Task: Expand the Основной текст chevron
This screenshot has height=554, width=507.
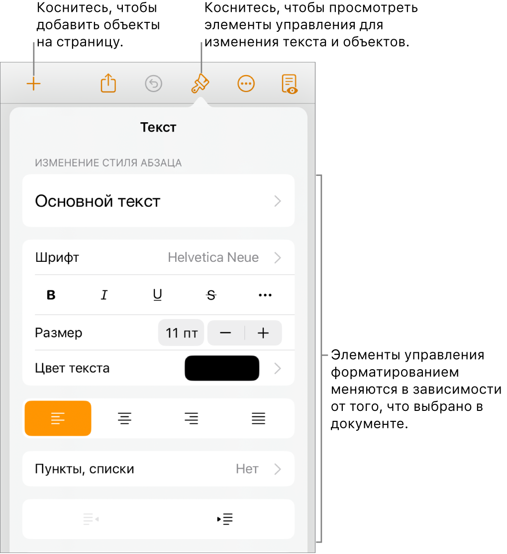Action: [278, 201]
